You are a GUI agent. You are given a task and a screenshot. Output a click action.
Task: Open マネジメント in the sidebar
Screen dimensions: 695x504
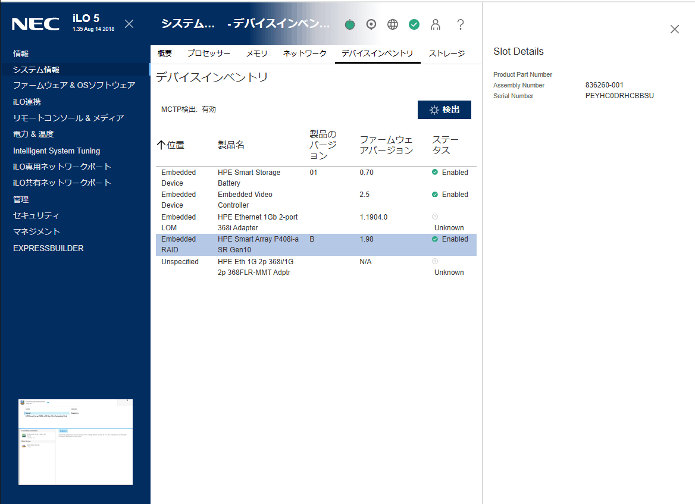click(x=36, y=231)
